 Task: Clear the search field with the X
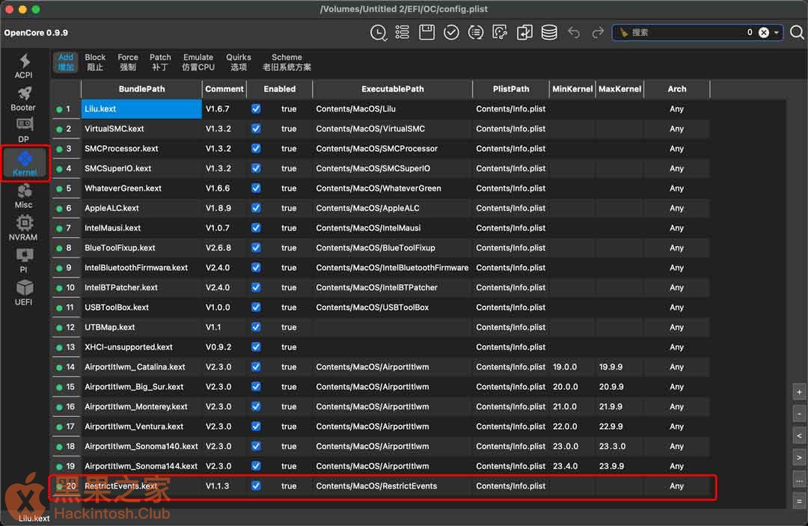(x=764, y=32)
